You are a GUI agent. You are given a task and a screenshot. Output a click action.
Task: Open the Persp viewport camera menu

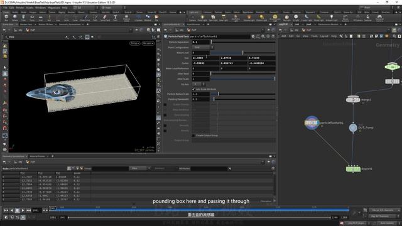pos(135,43)
